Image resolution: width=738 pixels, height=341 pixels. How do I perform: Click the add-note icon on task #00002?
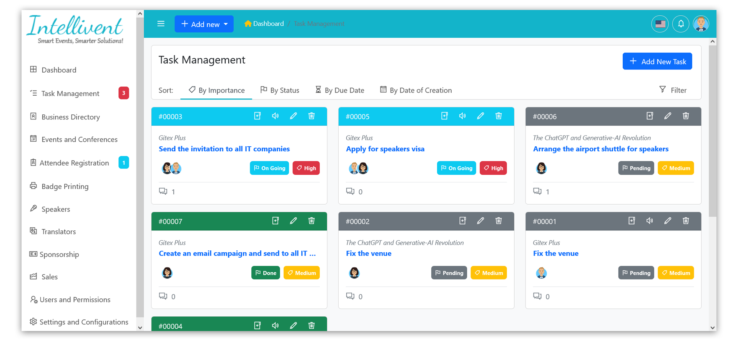pyautogui.click(x=463, y=221)
